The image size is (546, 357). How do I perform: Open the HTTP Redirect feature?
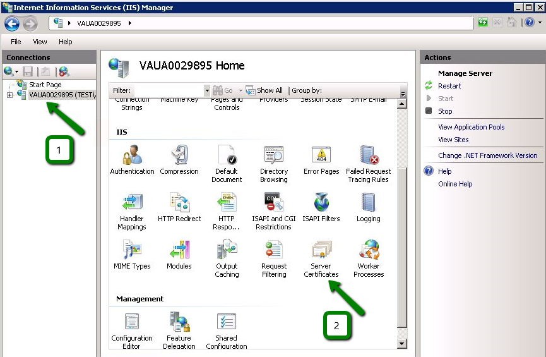pos(179,207)
